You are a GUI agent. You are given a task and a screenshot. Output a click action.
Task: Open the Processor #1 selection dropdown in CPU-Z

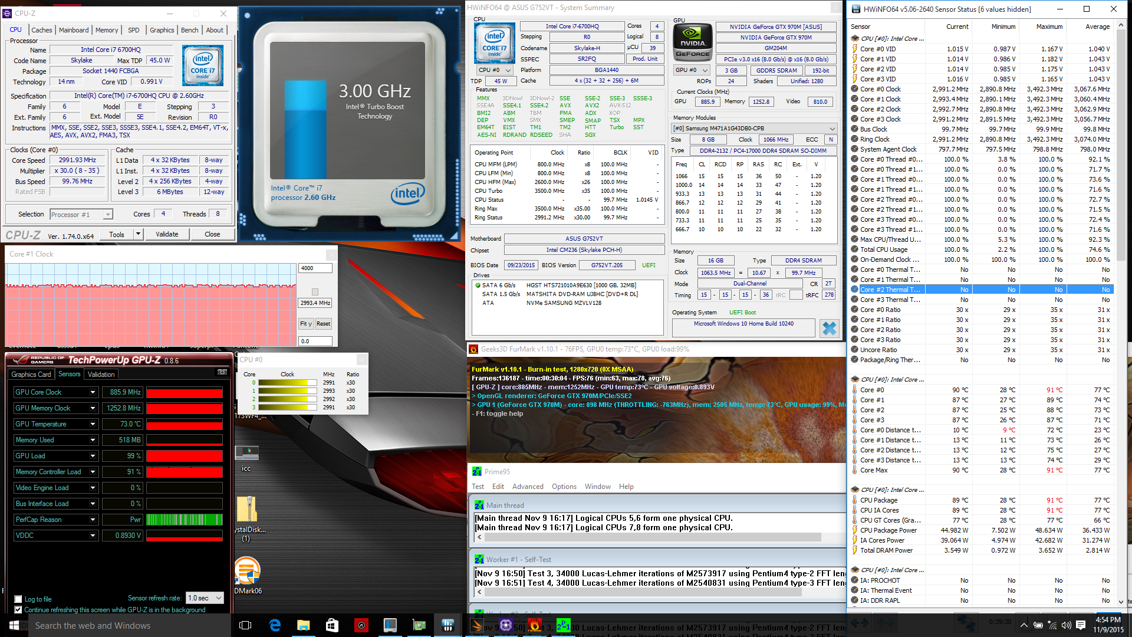(108, 215)
